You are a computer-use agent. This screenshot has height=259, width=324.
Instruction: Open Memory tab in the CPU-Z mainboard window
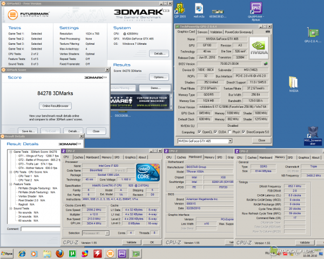click(210, 158)
